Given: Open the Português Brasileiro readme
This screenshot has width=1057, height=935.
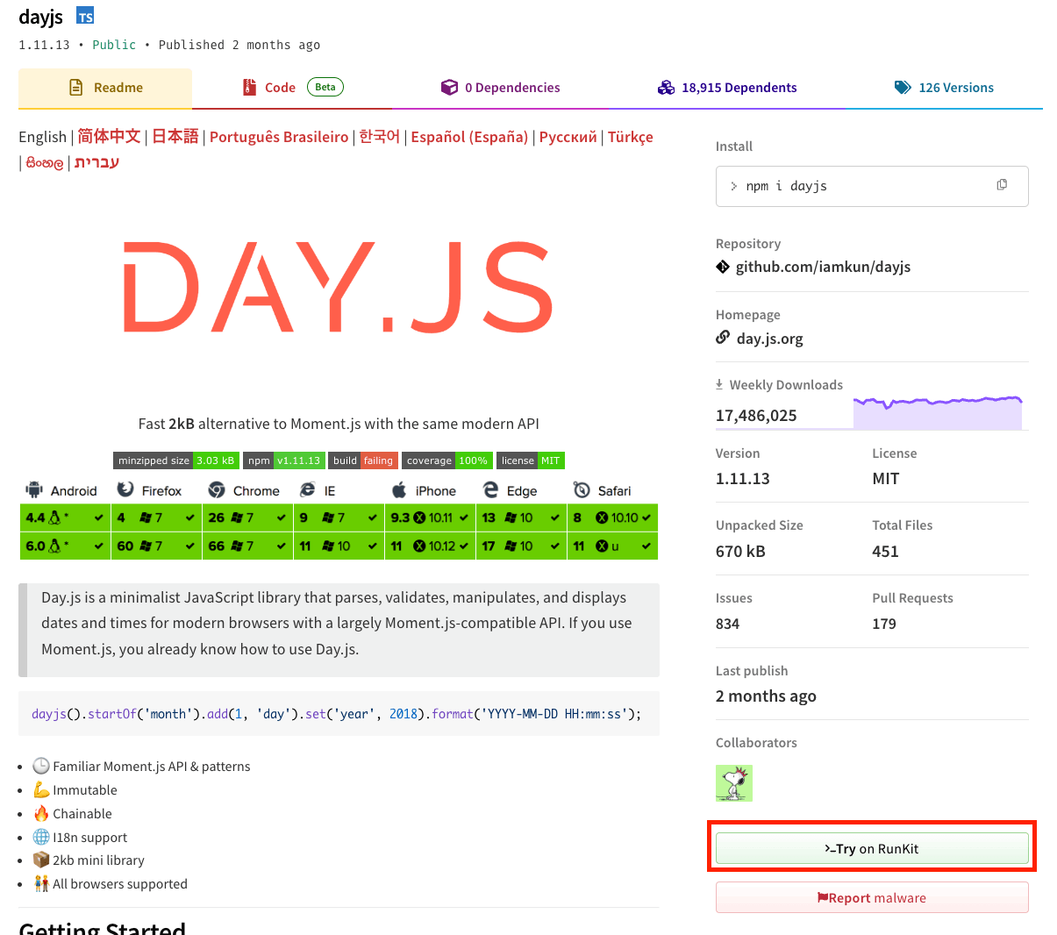Looking at the screenshot, I should point(279,137).
